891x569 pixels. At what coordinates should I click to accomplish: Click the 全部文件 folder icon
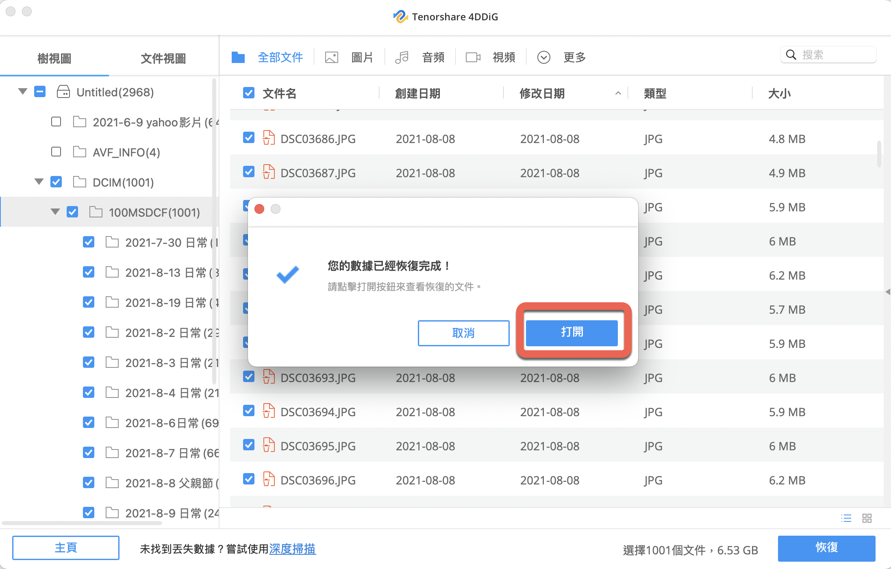click(238, 57)
